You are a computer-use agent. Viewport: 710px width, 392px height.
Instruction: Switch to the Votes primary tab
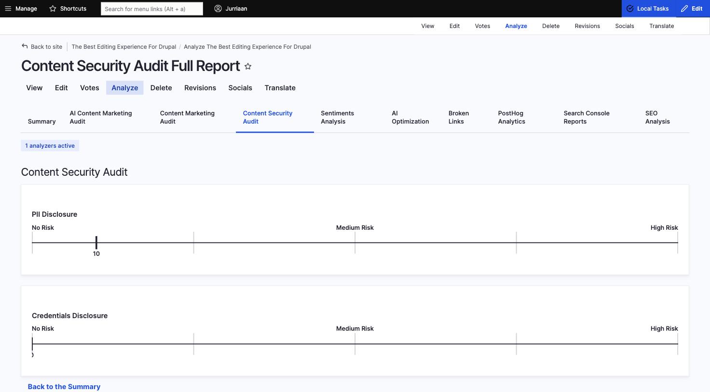[x=90, y=88]
